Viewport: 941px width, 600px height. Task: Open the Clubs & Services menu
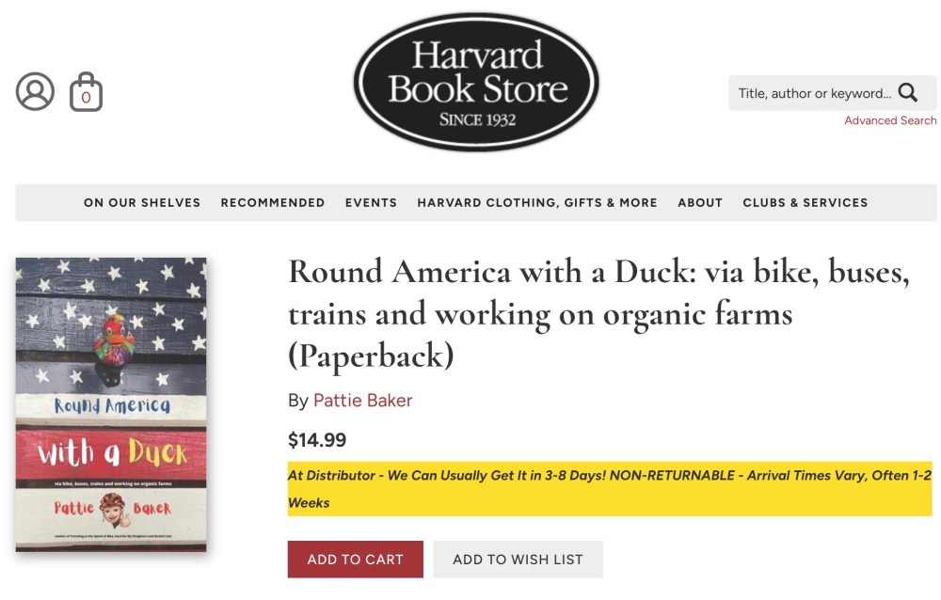point(805,202)
